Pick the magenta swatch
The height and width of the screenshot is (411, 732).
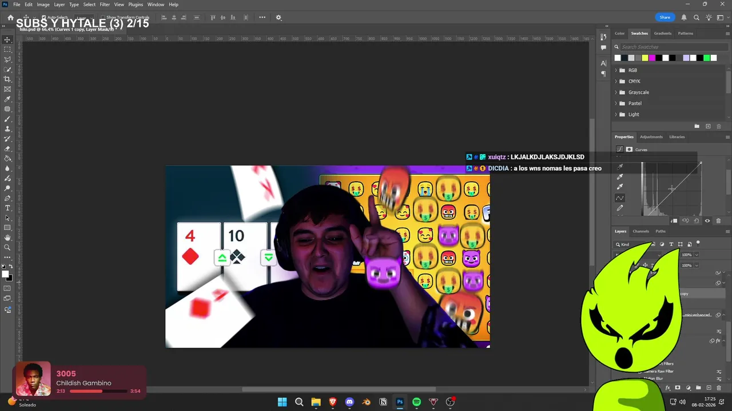click(652, 58)
